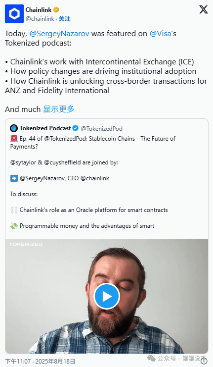Viewport: 213px width, 367px height.
Task: Click the post timestamp 下午11:07
Action: pos(18,362)
